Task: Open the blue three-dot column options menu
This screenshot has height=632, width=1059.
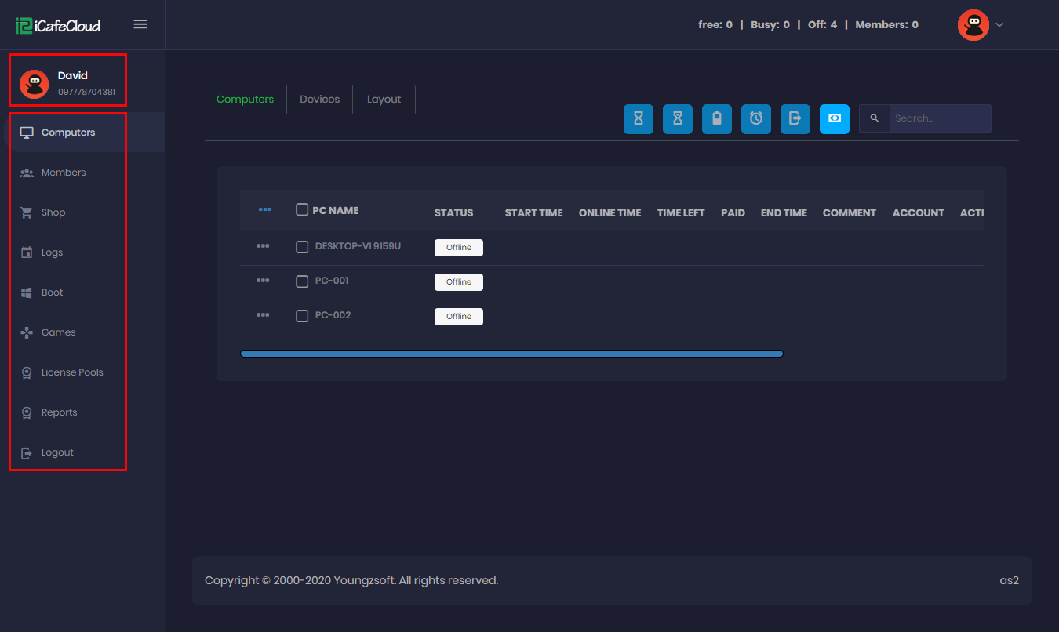Action: pyautogui.click(x=264, y=209)
